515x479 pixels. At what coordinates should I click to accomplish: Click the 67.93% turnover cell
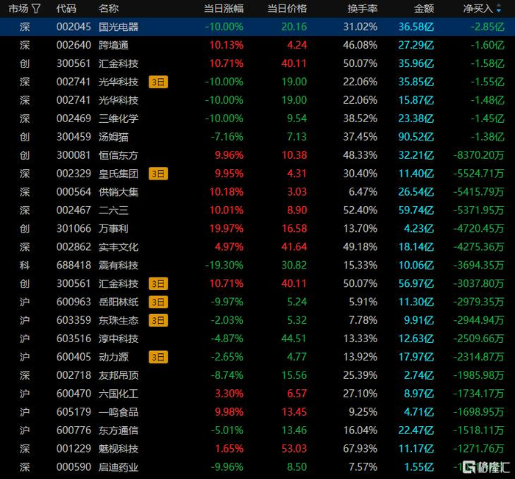tap(360, 449)
